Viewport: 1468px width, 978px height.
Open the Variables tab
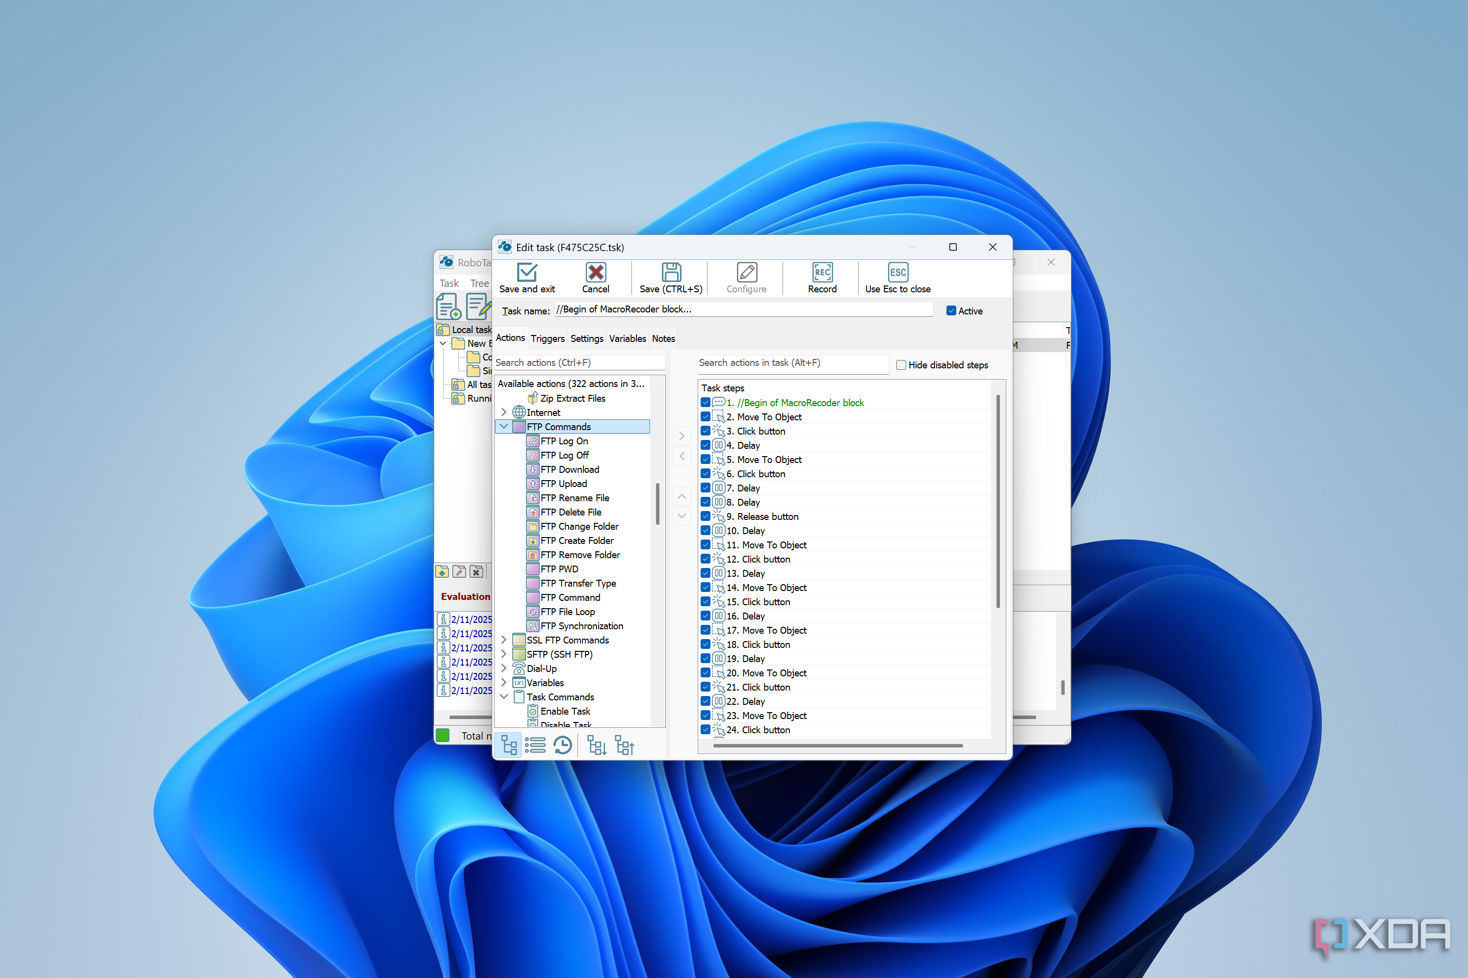click(627, 339)
